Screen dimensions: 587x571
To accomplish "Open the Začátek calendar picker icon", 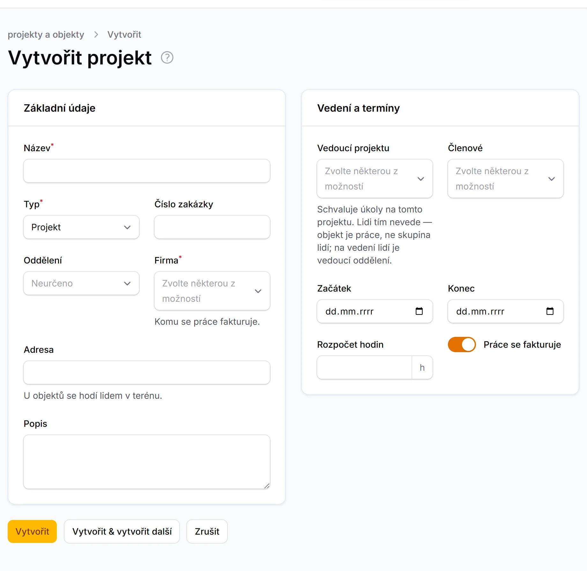I will pyautogui.click(x=419, y=311).
